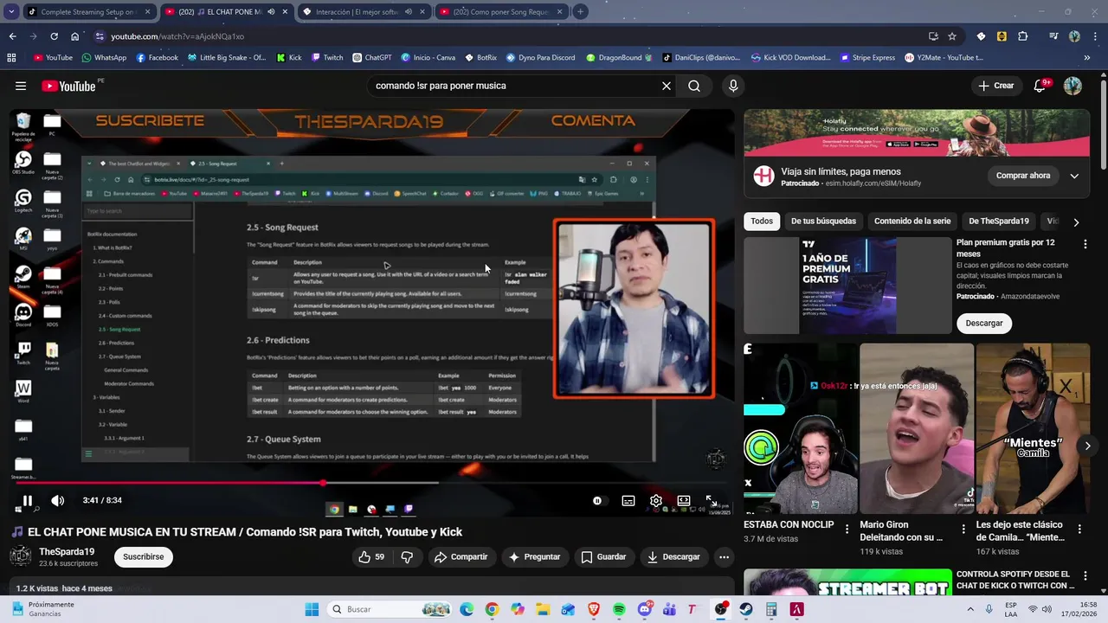Open the Windows Start menu

point(312,609)
